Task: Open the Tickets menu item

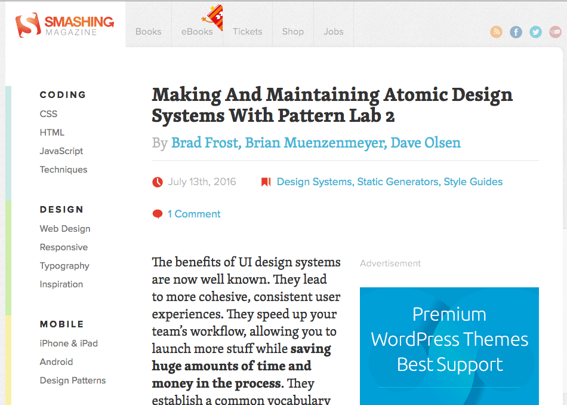Action: 247,32
